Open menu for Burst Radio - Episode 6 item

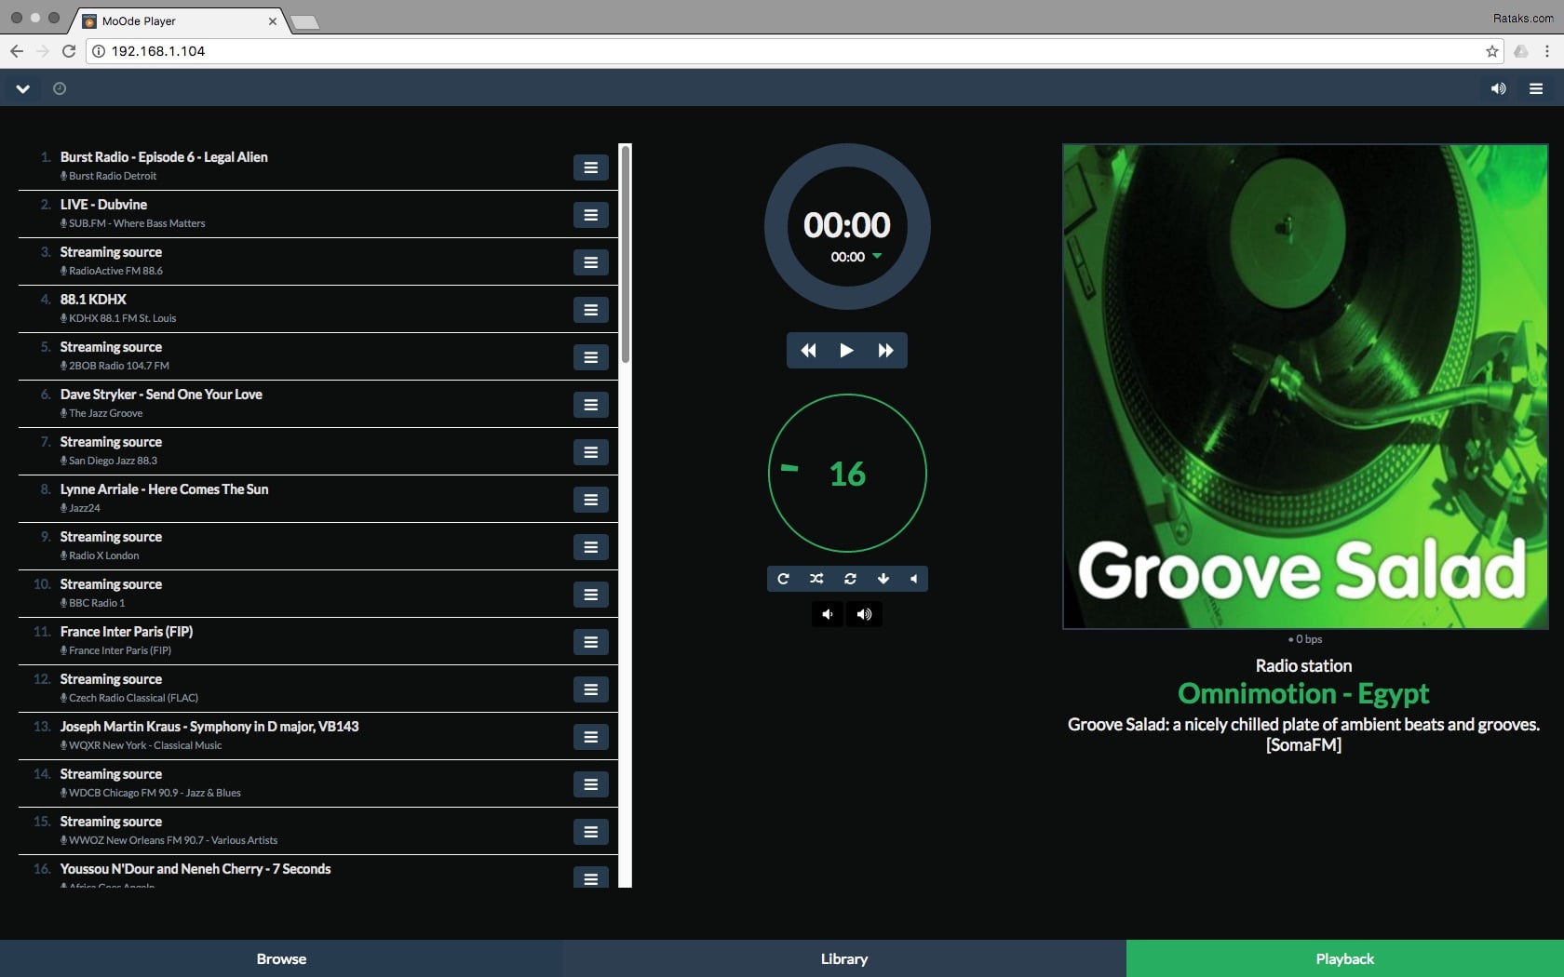(x=590, y=167)
